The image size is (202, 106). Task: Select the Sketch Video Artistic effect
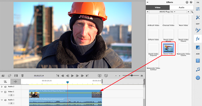(x=168, y=35)
